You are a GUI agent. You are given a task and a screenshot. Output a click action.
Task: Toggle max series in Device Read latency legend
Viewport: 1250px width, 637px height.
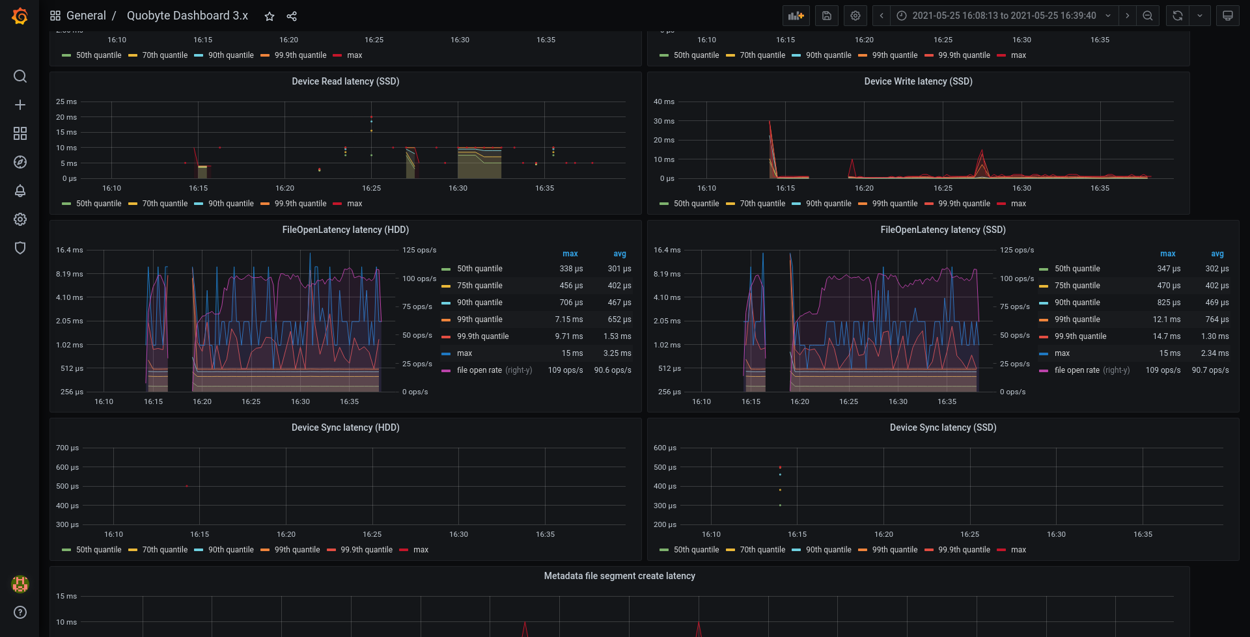pyautogui.click(x=355, y=204)
